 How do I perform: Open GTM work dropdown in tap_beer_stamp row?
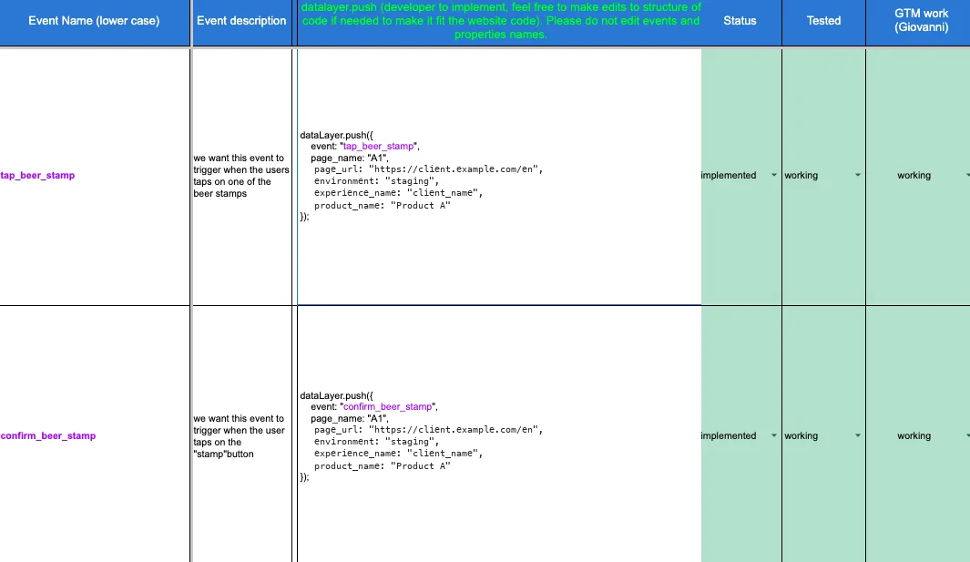[967, 175]
